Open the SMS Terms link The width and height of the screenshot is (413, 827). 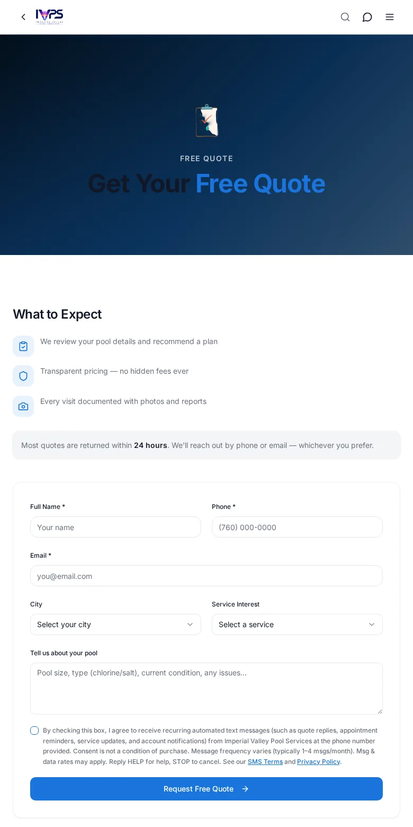pos(265,762)
